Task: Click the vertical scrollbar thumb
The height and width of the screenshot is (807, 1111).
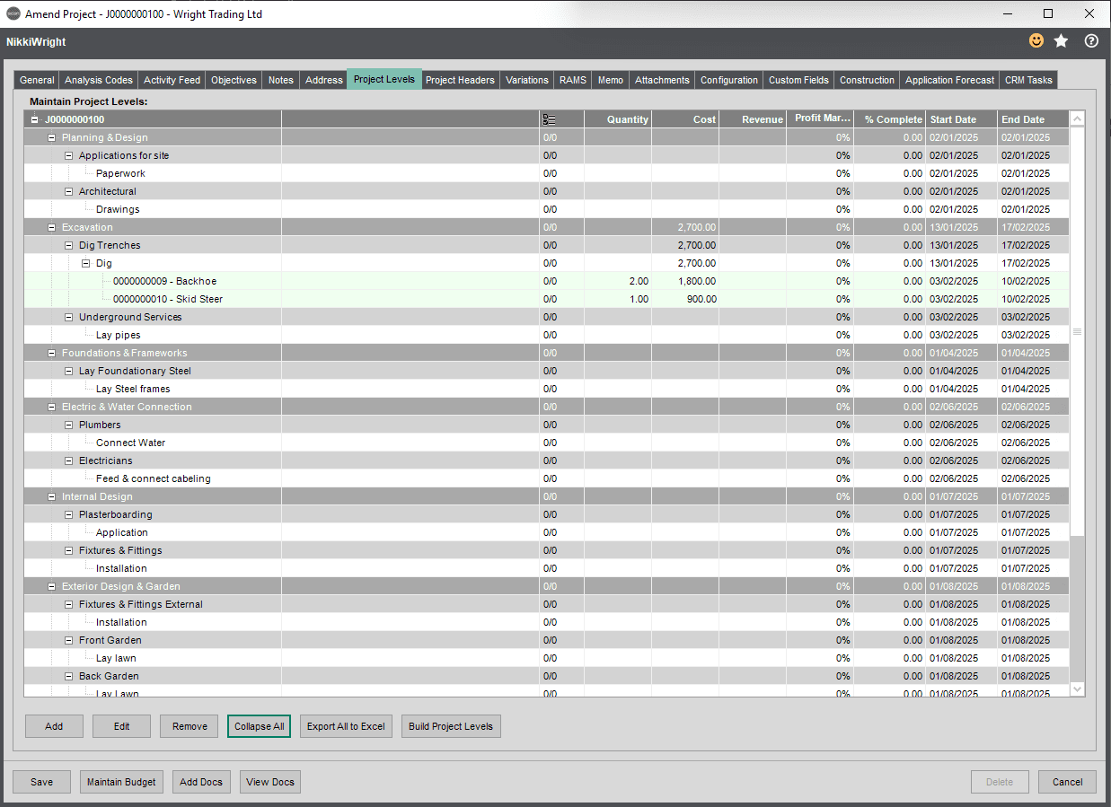Action: pyautogui.click(x=1078, y=331)
